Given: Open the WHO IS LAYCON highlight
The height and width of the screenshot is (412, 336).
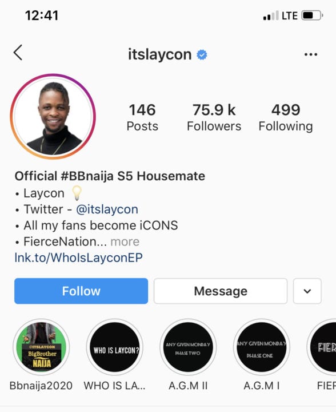Looking at the screenshot, I should (115, 347).
